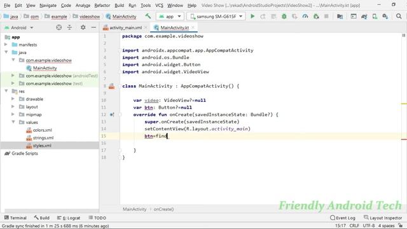The height and width of the screenshot is (229, 407).
Task: Close the MainActivity.kt tab
Action: click(193, 27)
